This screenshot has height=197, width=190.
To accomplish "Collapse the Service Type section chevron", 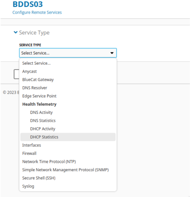I will coord(16,32).
